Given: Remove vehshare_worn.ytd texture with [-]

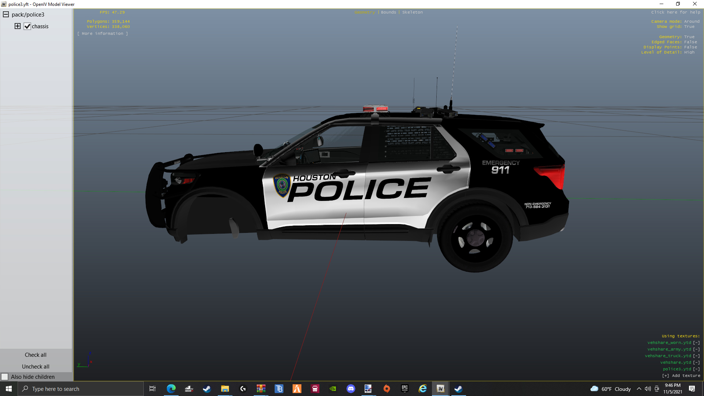Looking at the screenshot, I should point(696,342).
